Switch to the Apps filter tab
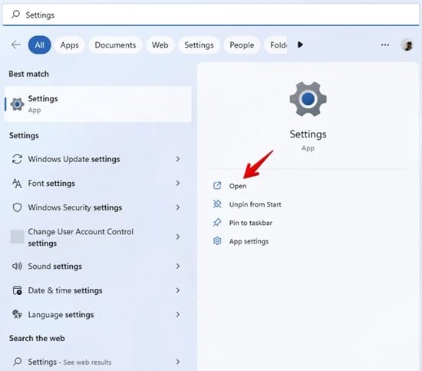This screenshot has height=371, width=422. 69,45
